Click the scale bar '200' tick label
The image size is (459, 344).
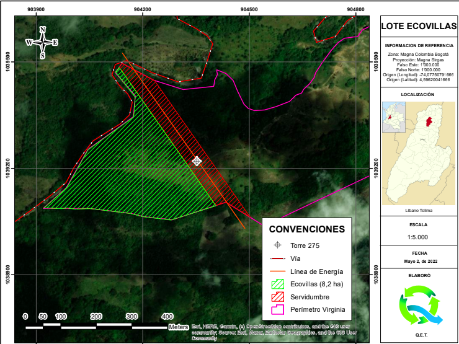(96, 316)
